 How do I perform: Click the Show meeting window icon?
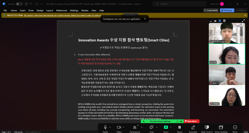tap(221, 127)
